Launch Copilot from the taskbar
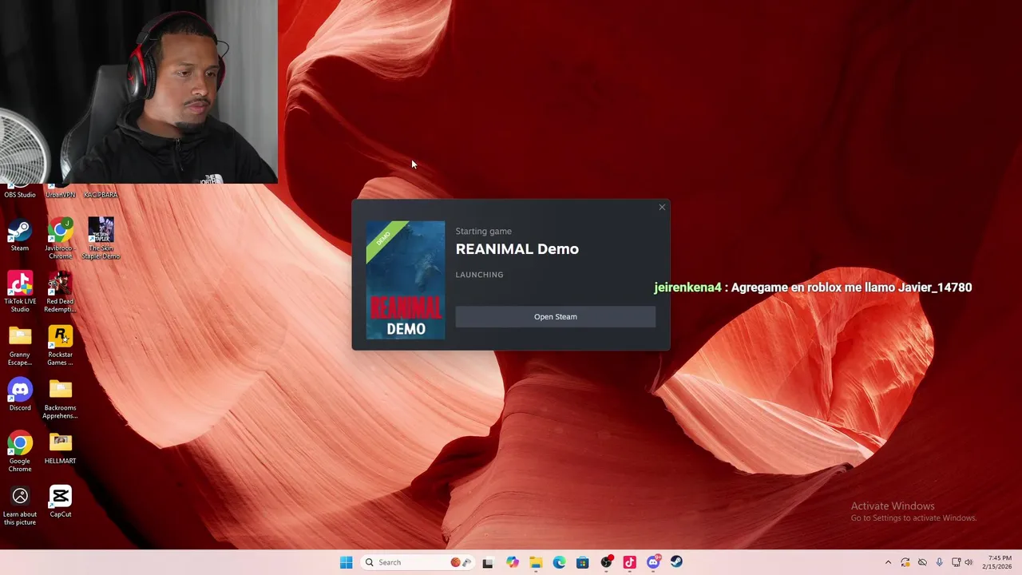This screenshot has width=1022, height=575. coord(512,562)
